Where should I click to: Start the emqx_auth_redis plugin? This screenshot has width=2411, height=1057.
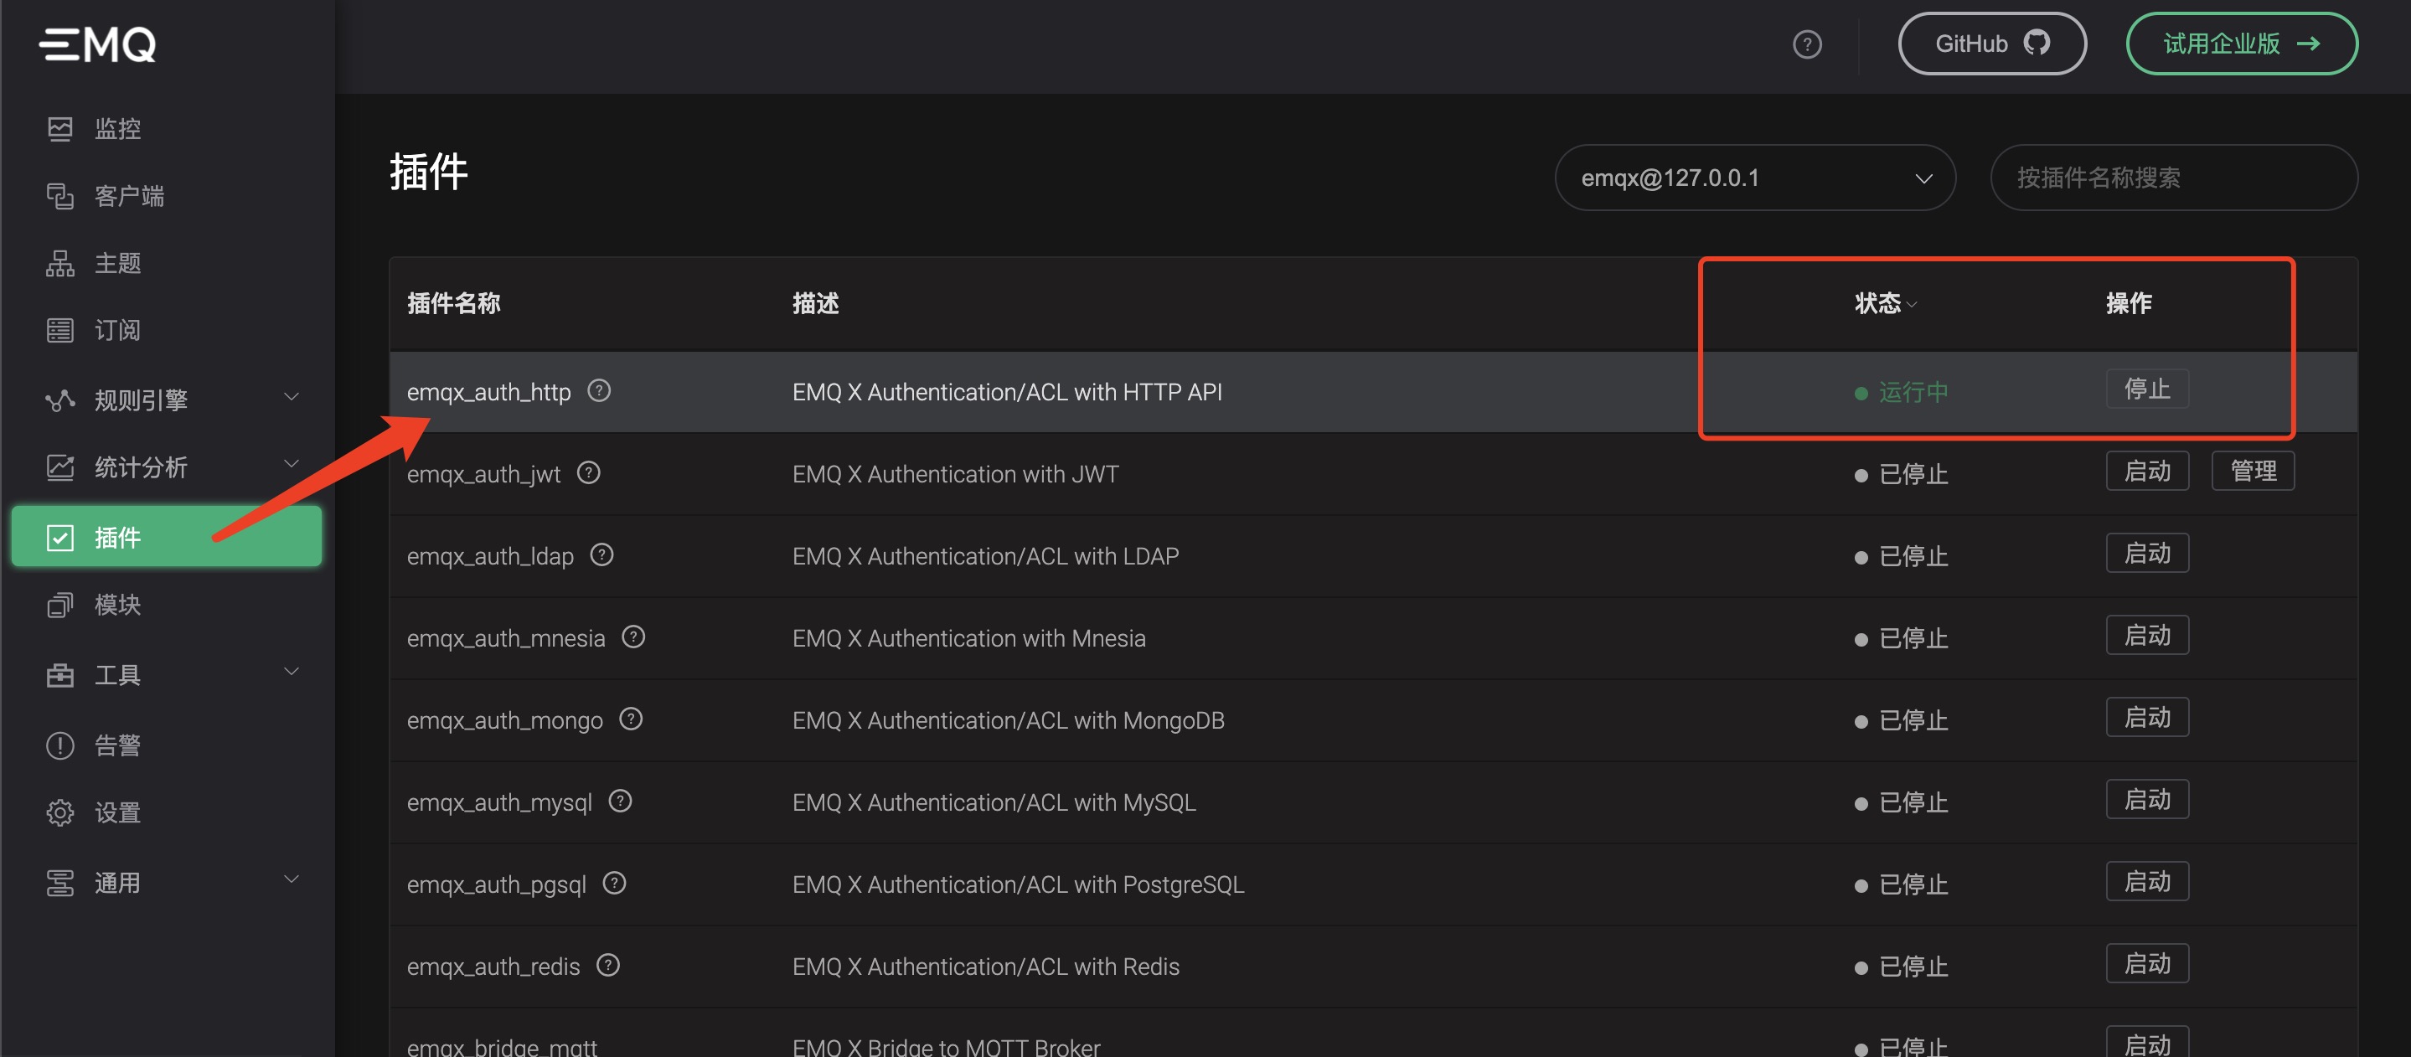(x=2147, y=963)
